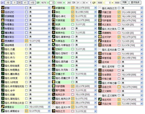The image size is (145, 114).
Task: Click the 显示加点 button
Action: (x=135, y=3)
